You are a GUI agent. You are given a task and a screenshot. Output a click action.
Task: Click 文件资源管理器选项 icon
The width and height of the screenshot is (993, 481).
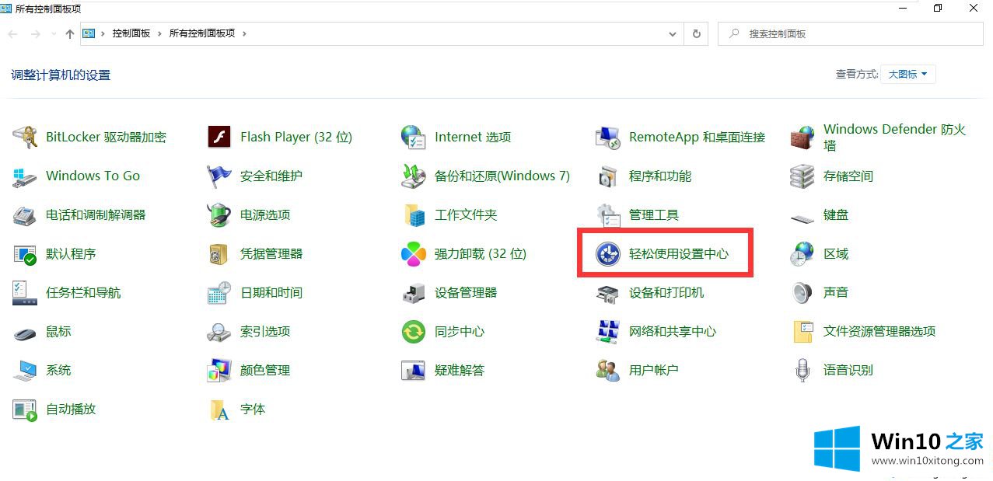point(802,332)
